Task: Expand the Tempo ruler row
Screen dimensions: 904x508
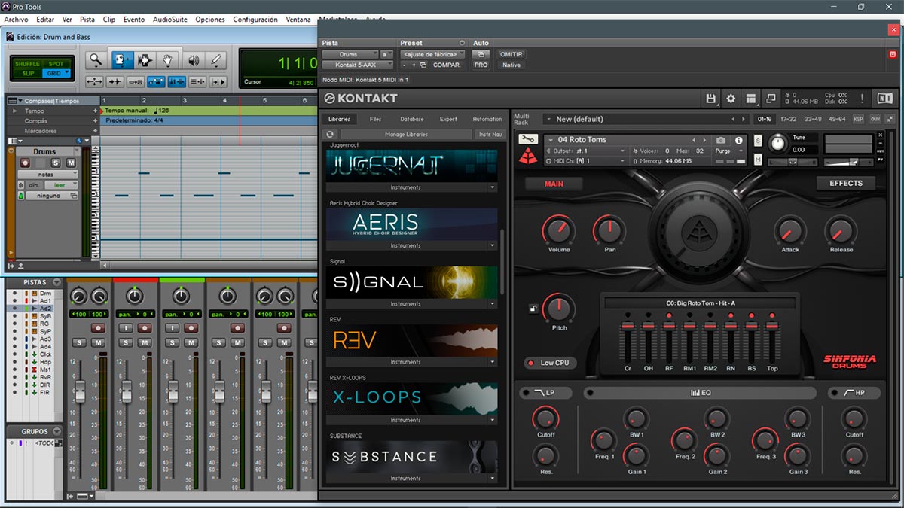Action: point(16,111)
